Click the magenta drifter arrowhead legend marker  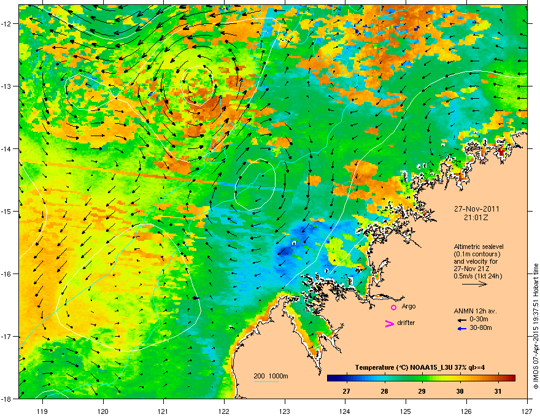coord(389,323)
